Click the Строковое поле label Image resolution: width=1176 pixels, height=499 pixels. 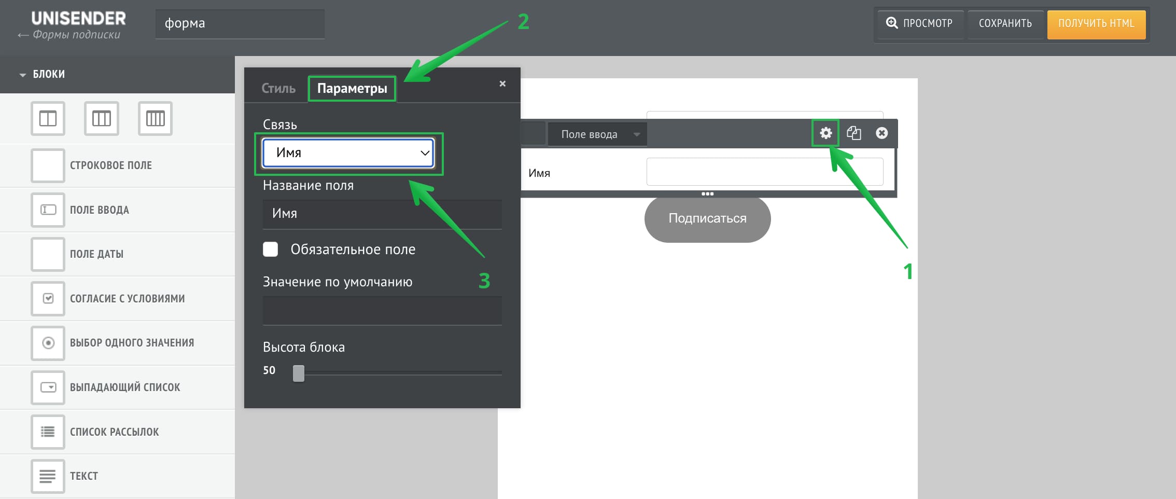tap(111, 165)
